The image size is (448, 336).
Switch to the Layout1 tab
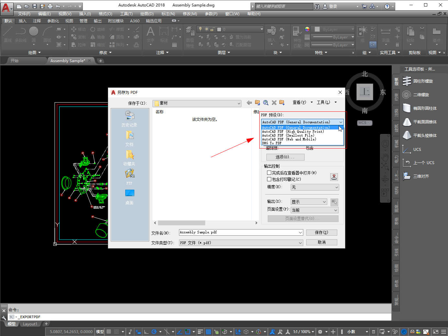click(30, 324)
